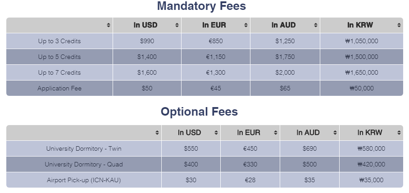This screenshot has width=409, height=193.
Task: Select the Up to 5 Credits row label
Action: click(59, 57)
